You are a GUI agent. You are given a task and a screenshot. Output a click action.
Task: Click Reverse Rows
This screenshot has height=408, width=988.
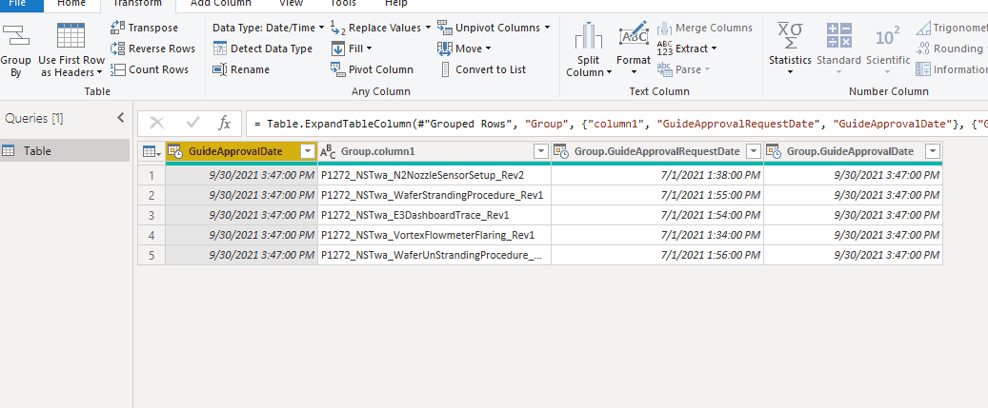(x=152, y=49)
